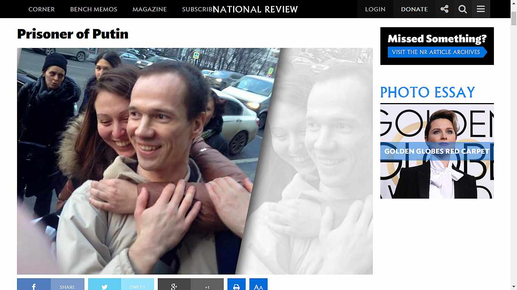Click the search magnifier icon
Image resolution: width=517 pixels, height=290 pixels.
coord(462,9)
